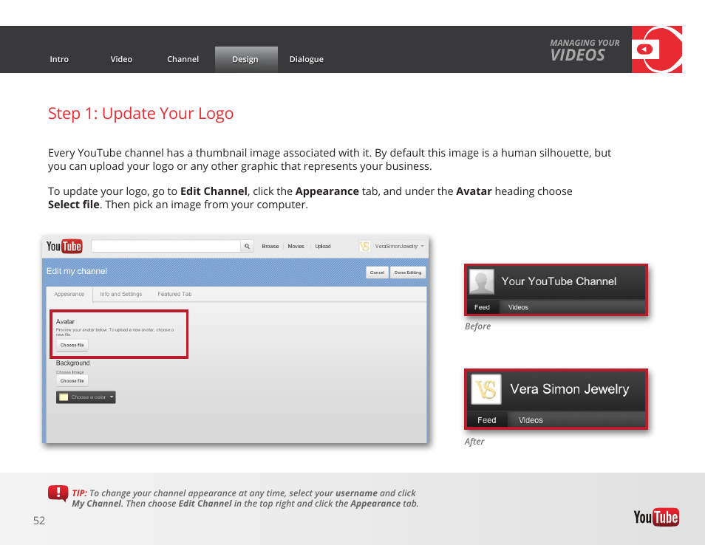Click the yellow color swatch in color picker
705x545 pixels.
64,397
